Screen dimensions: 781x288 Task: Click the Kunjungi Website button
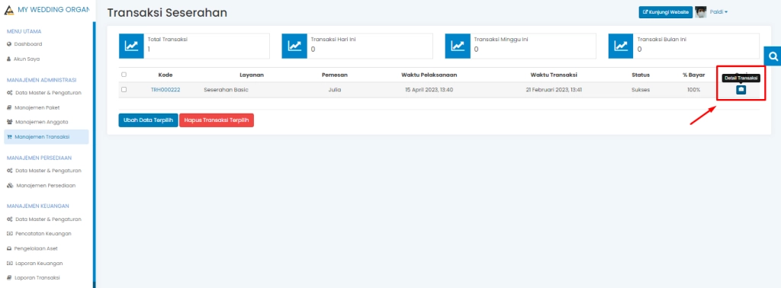click(x=665, y=12)
